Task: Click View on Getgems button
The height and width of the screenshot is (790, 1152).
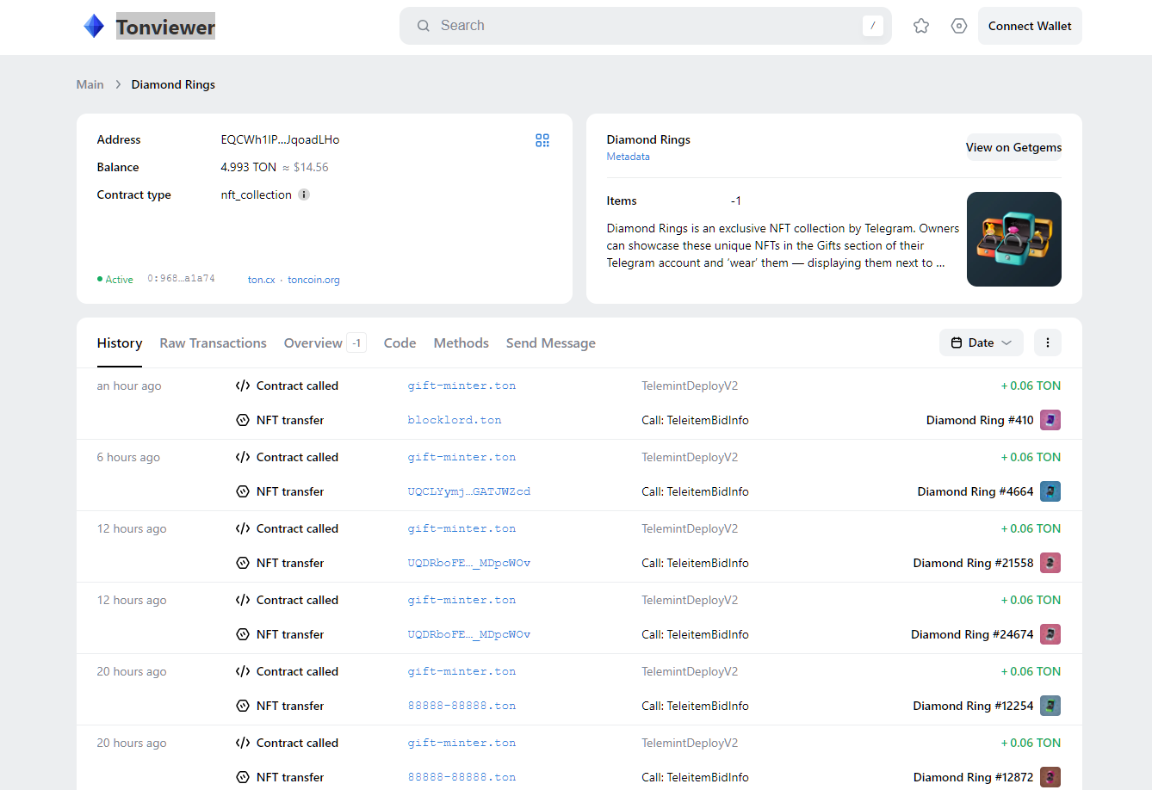Action: (x=1013, y=147)
